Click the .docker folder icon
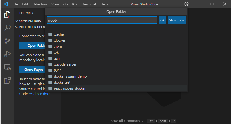Viewport: 231px width, 124px height. click(x=50, y=40)
